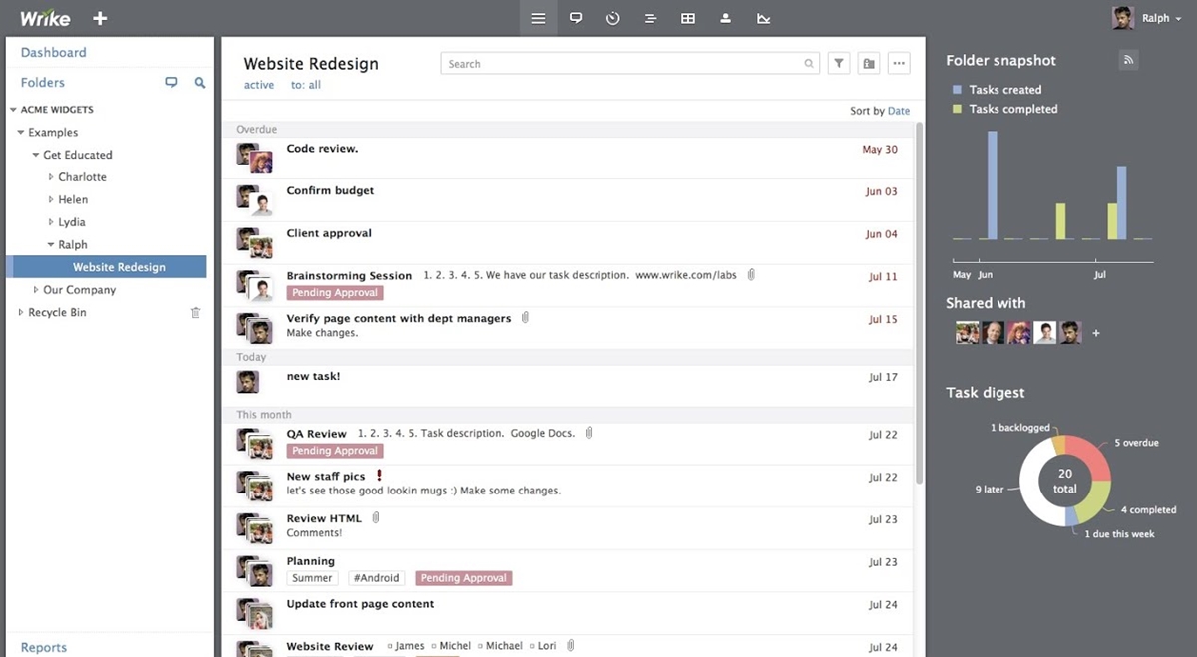This screenshot has height=657, width=1197.
Task: Collapse the Get Educated folder
Action: coord(35,155)
